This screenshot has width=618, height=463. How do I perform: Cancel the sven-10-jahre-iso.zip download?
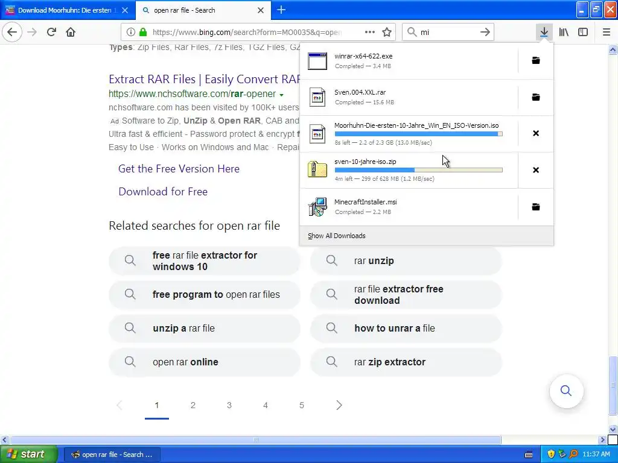click(x=536, y=169)
